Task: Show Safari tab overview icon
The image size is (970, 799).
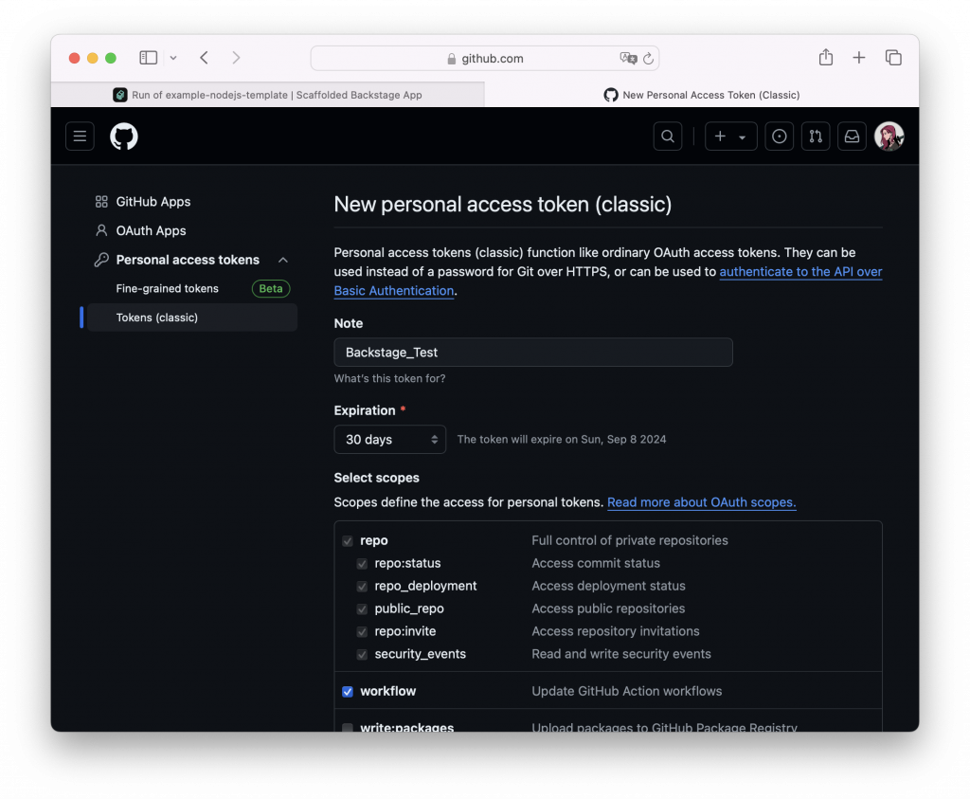Action: 893,58
